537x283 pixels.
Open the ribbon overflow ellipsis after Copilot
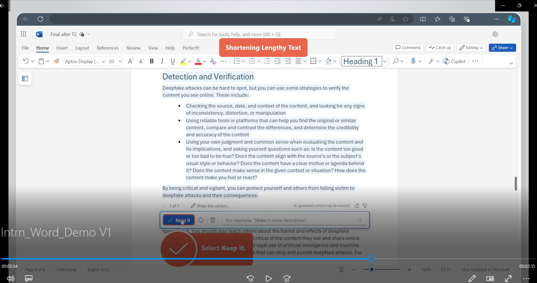pyautogui.click(x=475, y=61)
